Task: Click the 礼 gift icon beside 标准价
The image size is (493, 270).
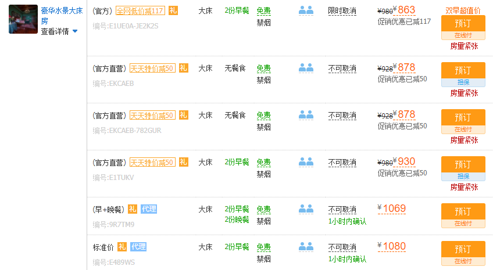Action: click(x=122, y=247)
